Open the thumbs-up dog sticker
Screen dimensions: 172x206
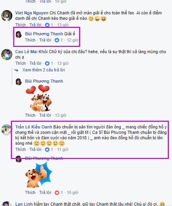39,175
